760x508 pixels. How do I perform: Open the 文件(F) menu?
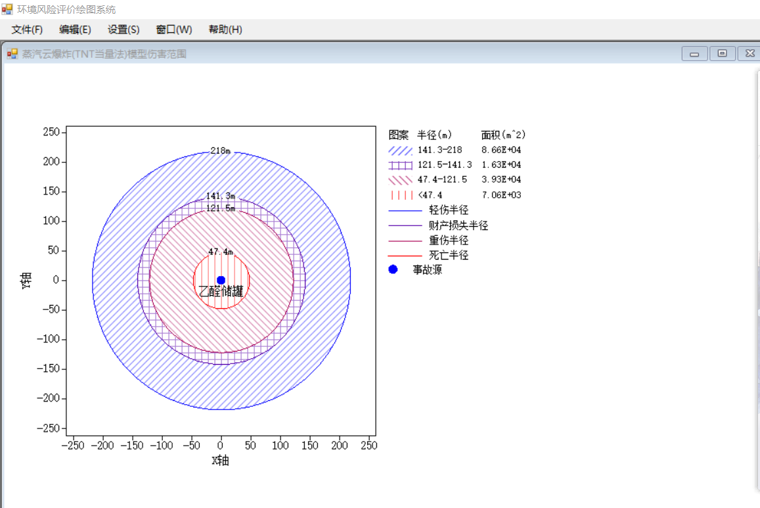click(x=27, y=30)
